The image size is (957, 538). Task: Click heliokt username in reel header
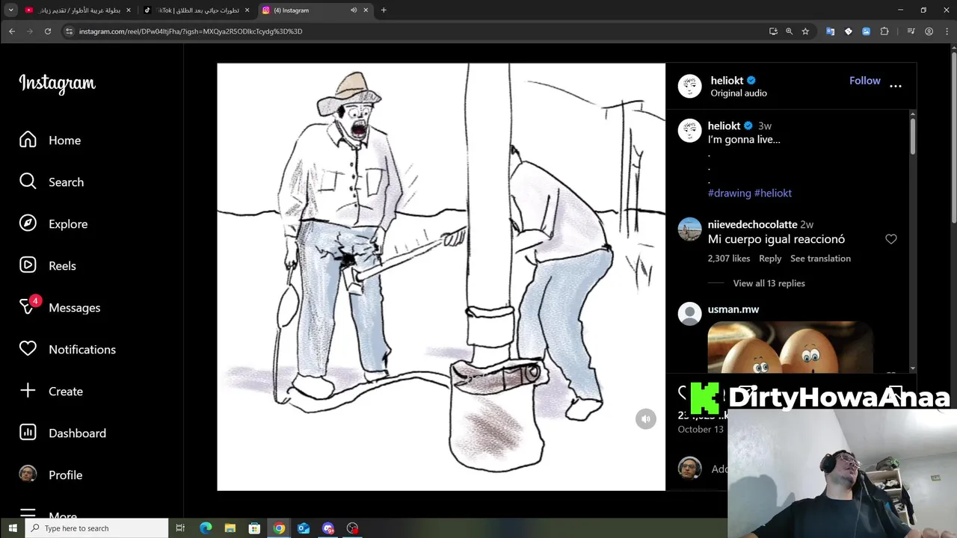coord(727,81)
